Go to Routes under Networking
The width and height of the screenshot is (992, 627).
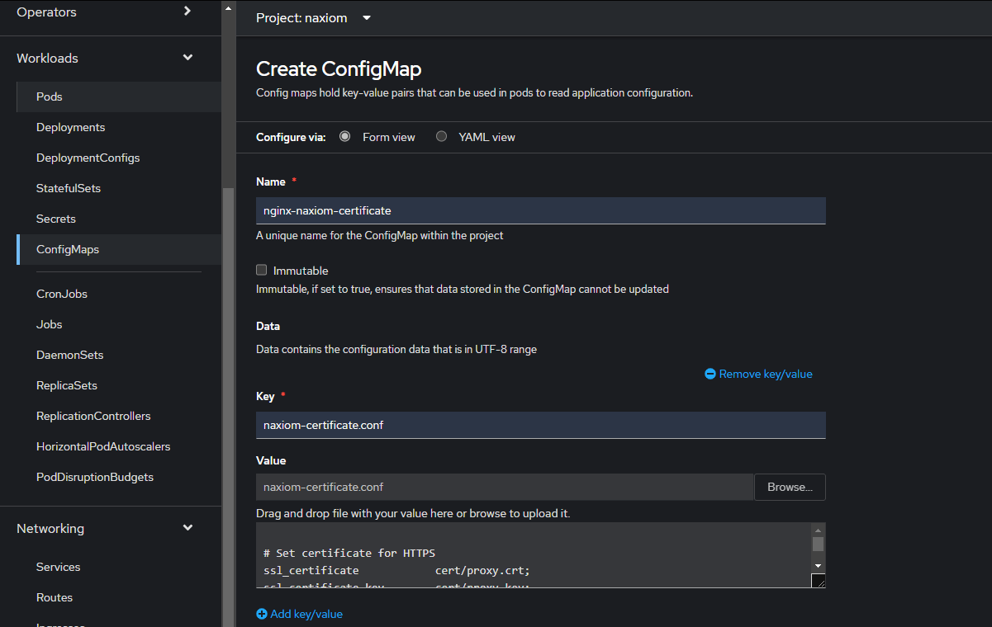(x=119, y=597)
